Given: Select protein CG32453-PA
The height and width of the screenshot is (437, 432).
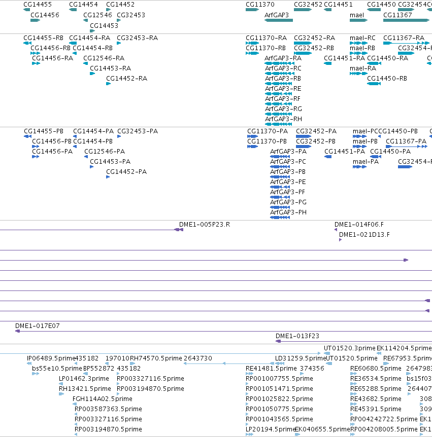Looking at the screenshot, I should click(x=119, y=136).
